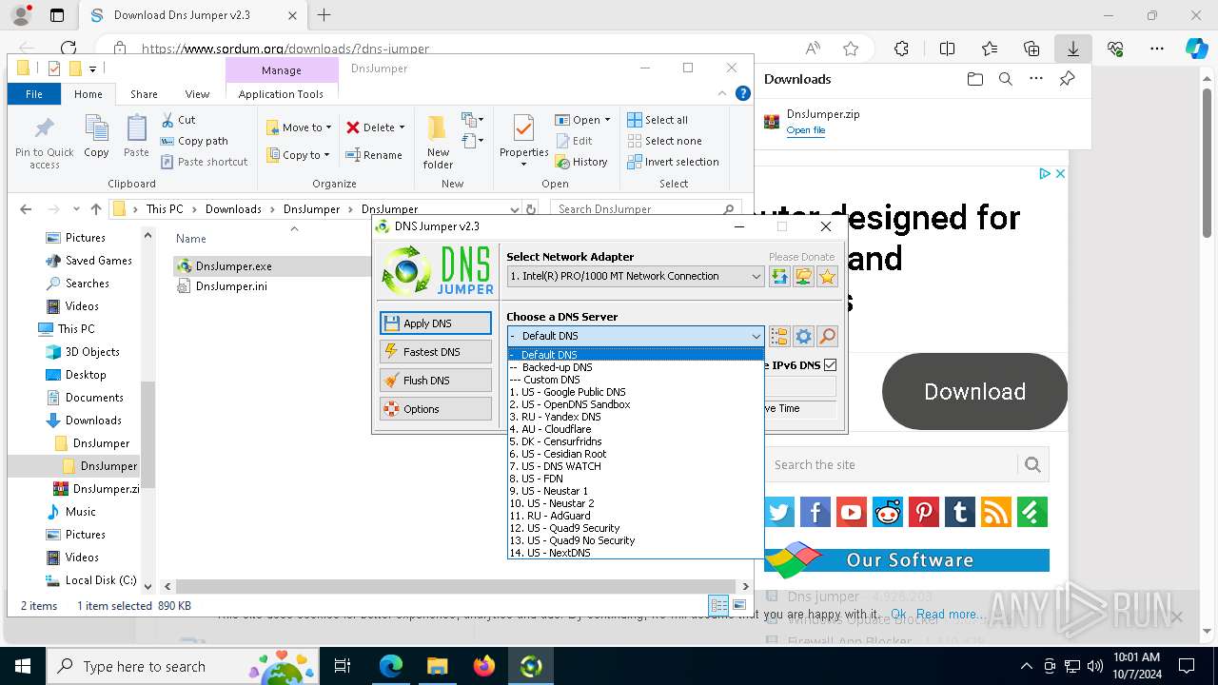The image size is (1218, 685).
Task: Click the large Download button on webpage
Action: click(x=974, y=392)
